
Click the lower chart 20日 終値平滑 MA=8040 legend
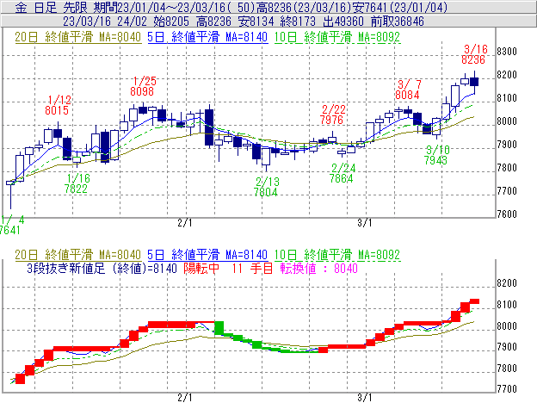(77, 255)
